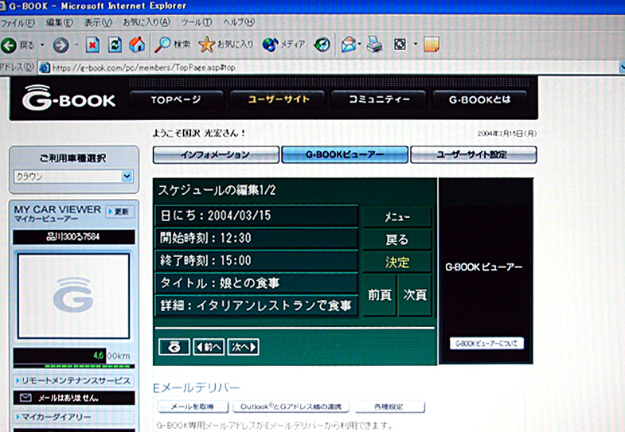Click the Edit toolbar icon beside printer

[x=400, y=45]
